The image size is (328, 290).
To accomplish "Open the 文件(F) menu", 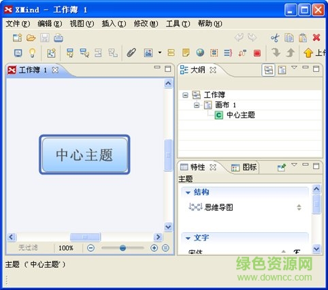I will click(x=18, y=24).
